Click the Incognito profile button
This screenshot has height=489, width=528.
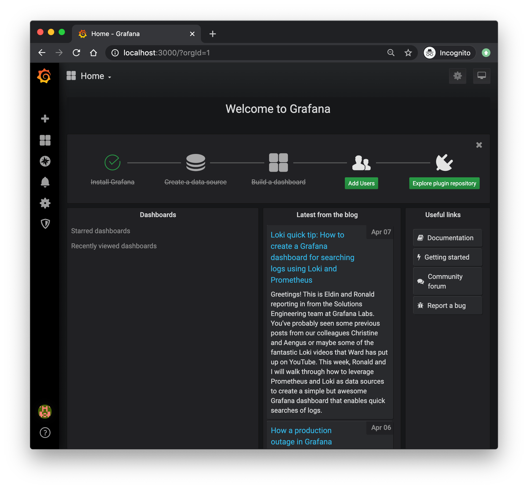(449, 53)
